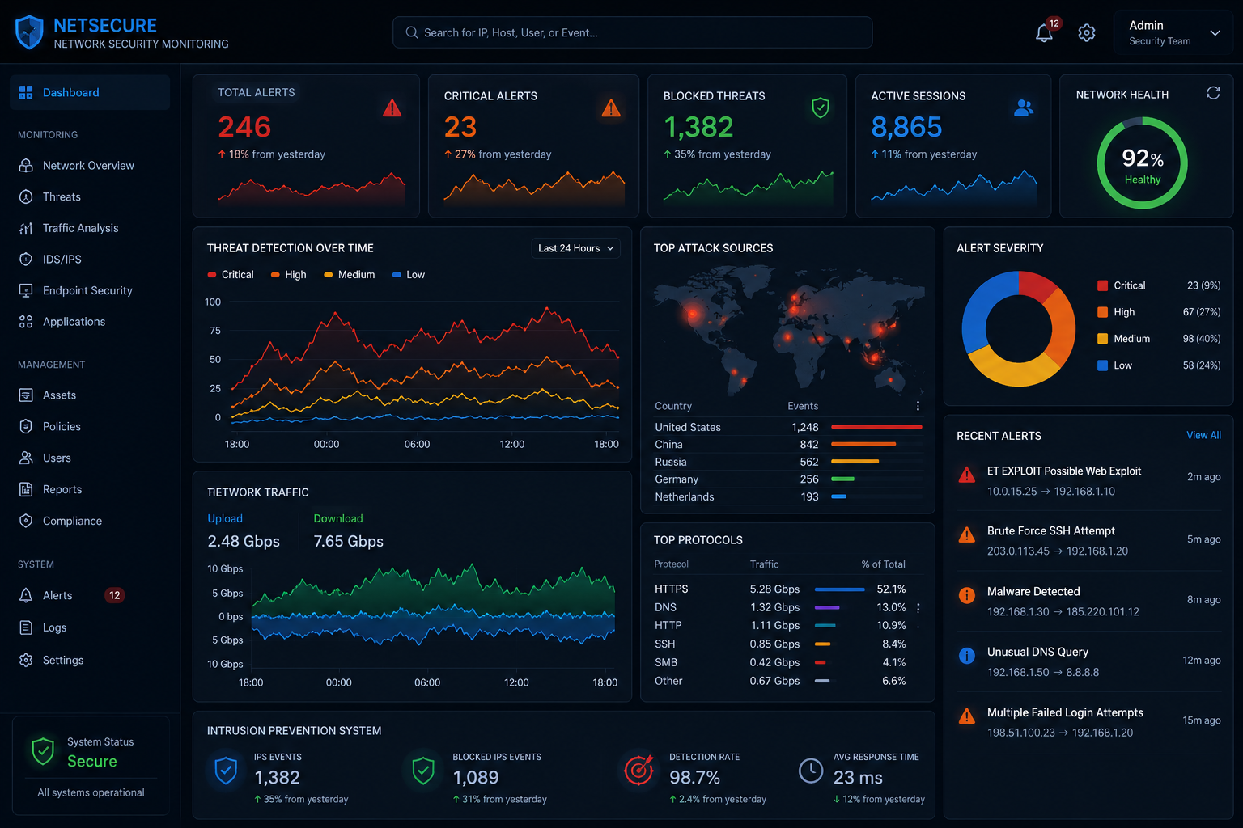Viewport: 1243px width, 828px height.
Task: Open the ET EXPLOIT Possible Web Exploit alert
Action: tap(1088, 480)
